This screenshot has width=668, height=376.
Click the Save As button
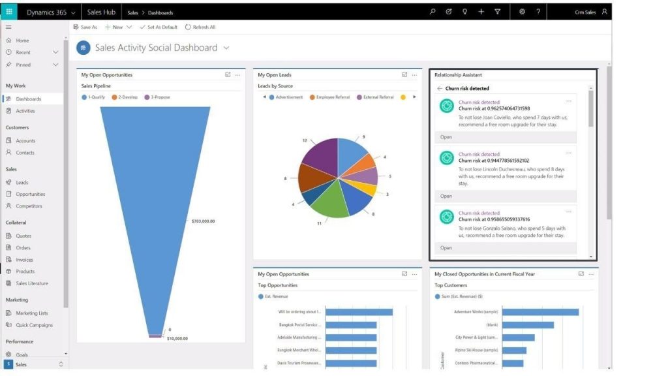point(85,27)
